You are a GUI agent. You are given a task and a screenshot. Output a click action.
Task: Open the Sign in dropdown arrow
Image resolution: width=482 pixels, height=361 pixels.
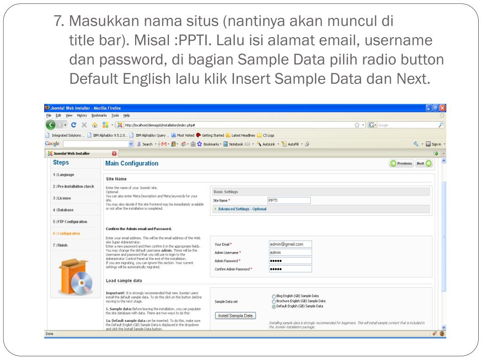pos(444,144)
